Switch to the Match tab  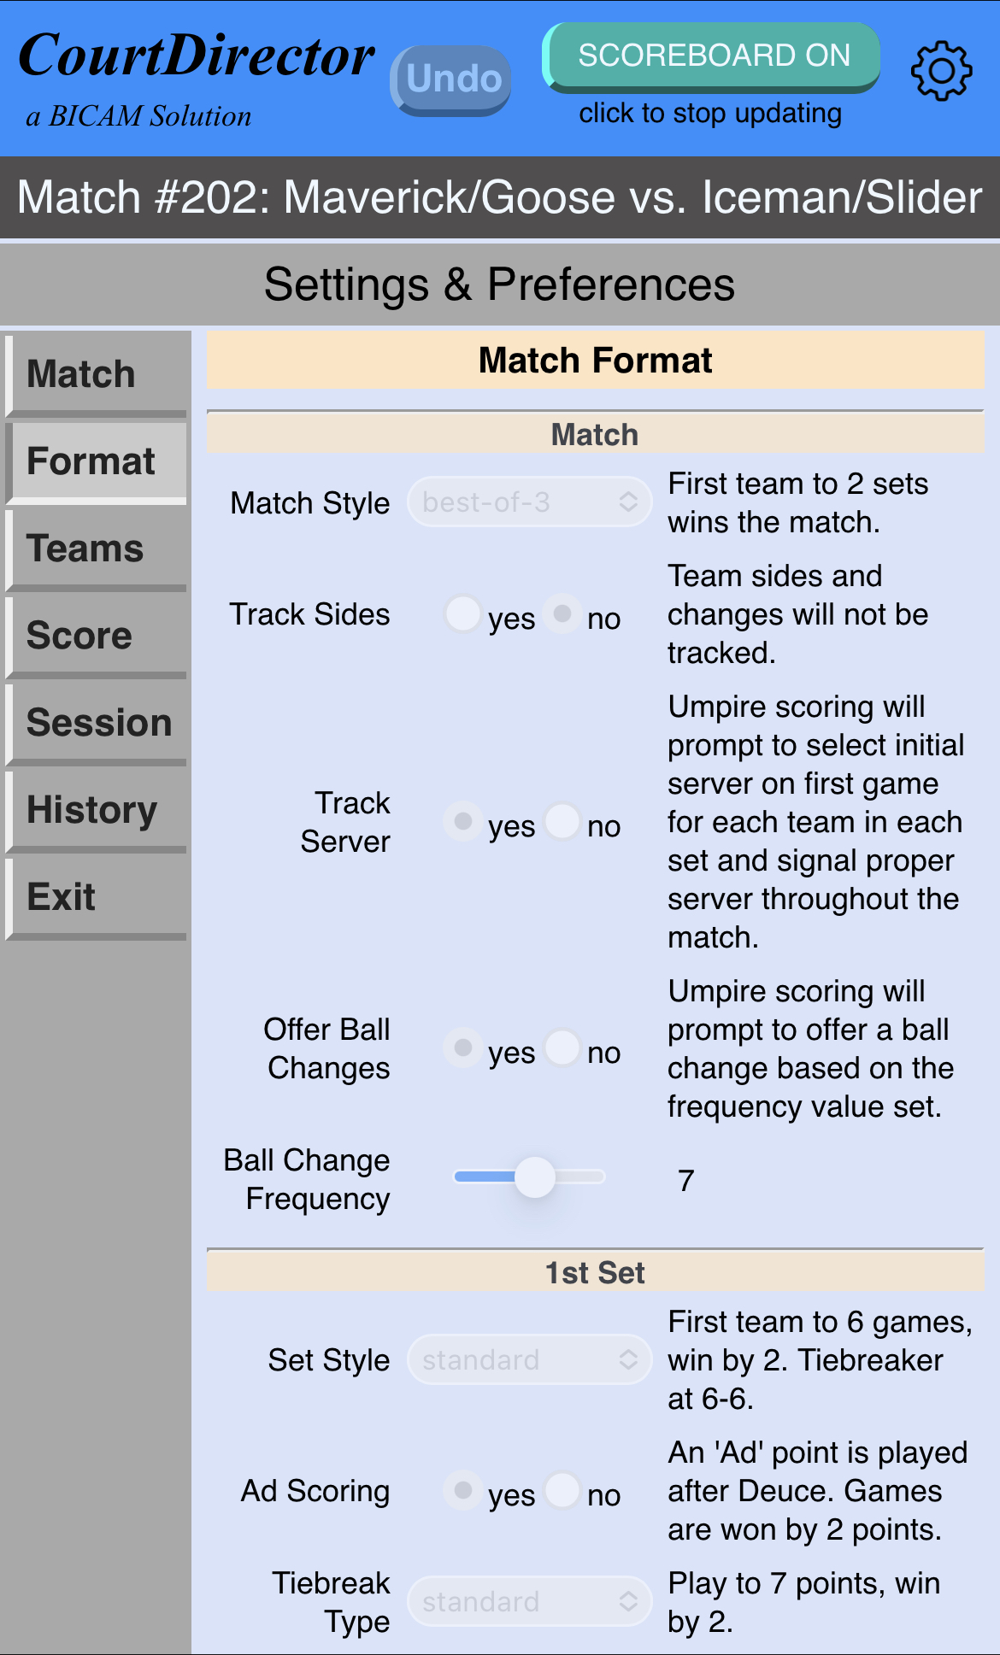pos(97,374)
